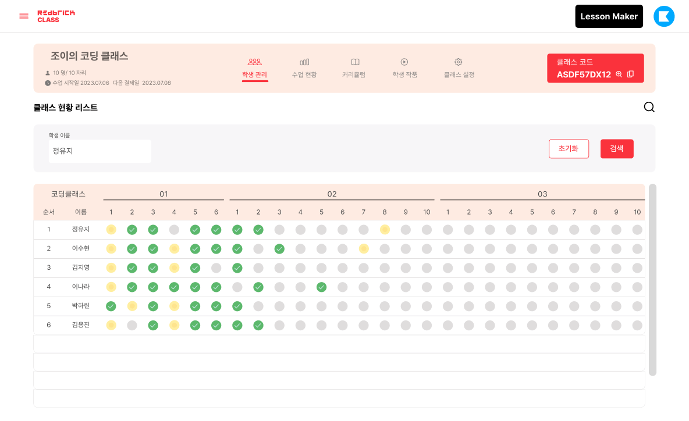Click the 이름 column header
The width and height of the screenshot is (689, 421).
tap(81, 212)
